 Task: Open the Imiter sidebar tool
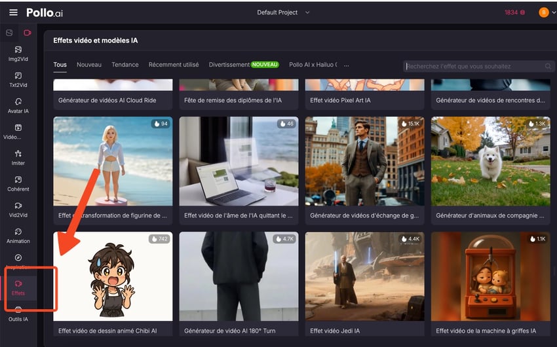[x=18, y=157]
